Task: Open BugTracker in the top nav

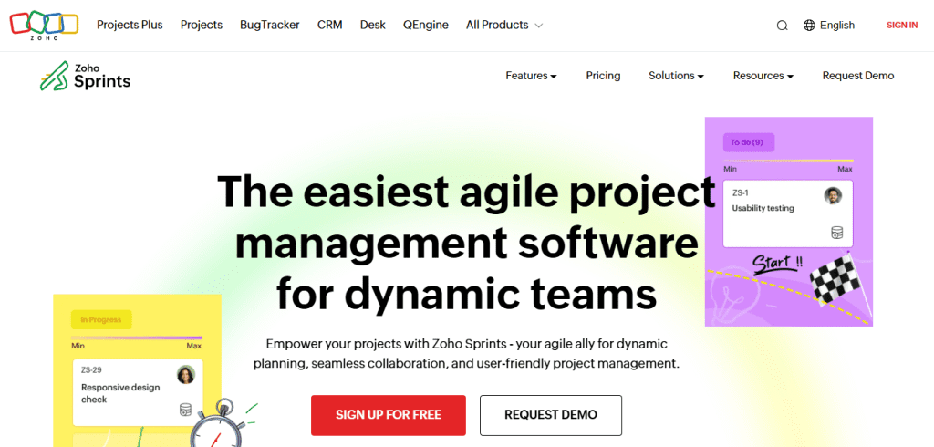Action: click(270, 25)
